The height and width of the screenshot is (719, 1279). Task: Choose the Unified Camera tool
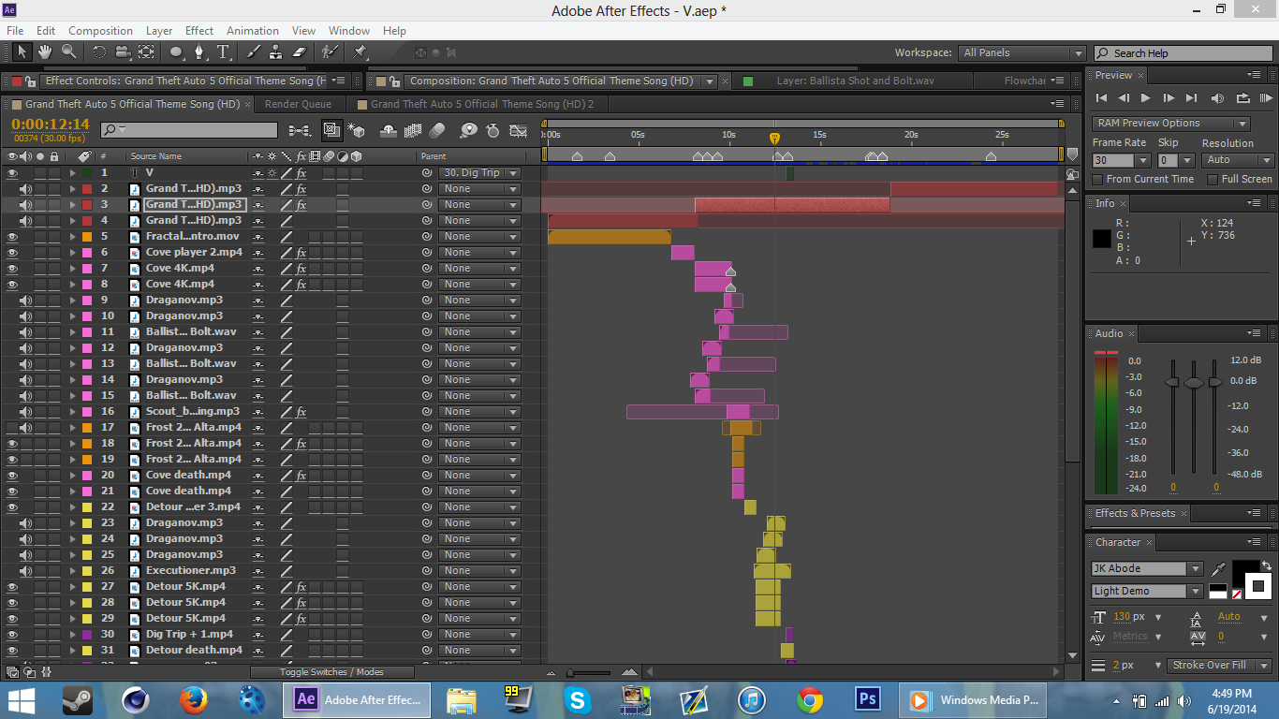(123, 52)
